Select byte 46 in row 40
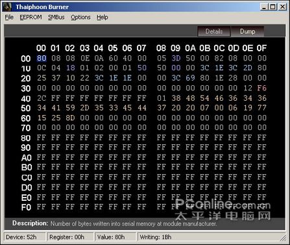The width and height of the screenshot is (290, 245). tap(219, 98)
